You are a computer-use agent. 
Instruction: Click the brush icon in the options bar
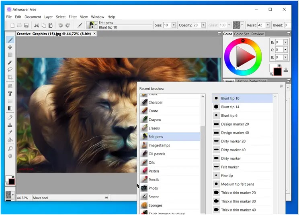[80, 25]
